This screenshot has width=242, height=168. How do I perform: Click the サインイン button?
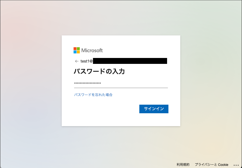(154, 109)
